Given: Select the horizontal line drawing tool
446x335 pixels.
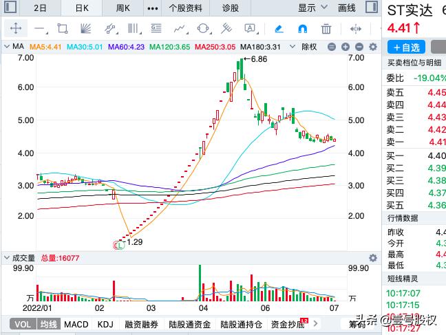Looking at the screenshot, I should coord(41,29).
